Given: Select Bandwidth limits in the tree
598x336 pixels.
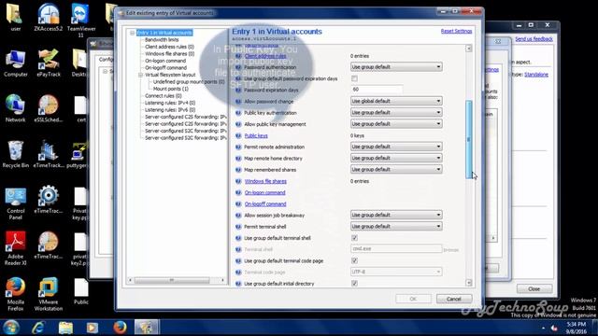Looking at the screenshot, I should [162, 39].
